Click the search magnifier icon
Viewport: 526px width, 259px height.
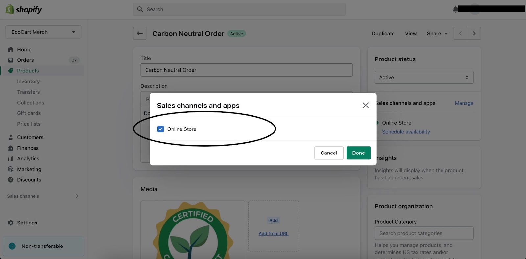coord(140,9)
